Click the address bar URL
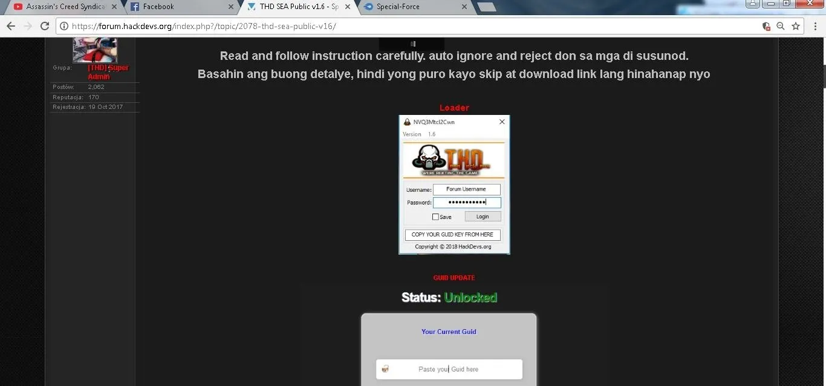Screen dimensions: 826x386 click(204, 26)
